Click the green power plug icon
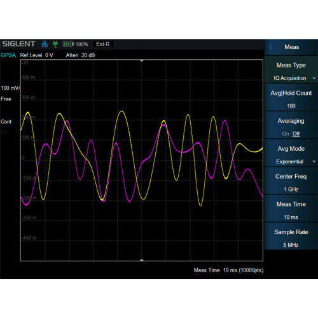 pos(55,44)
